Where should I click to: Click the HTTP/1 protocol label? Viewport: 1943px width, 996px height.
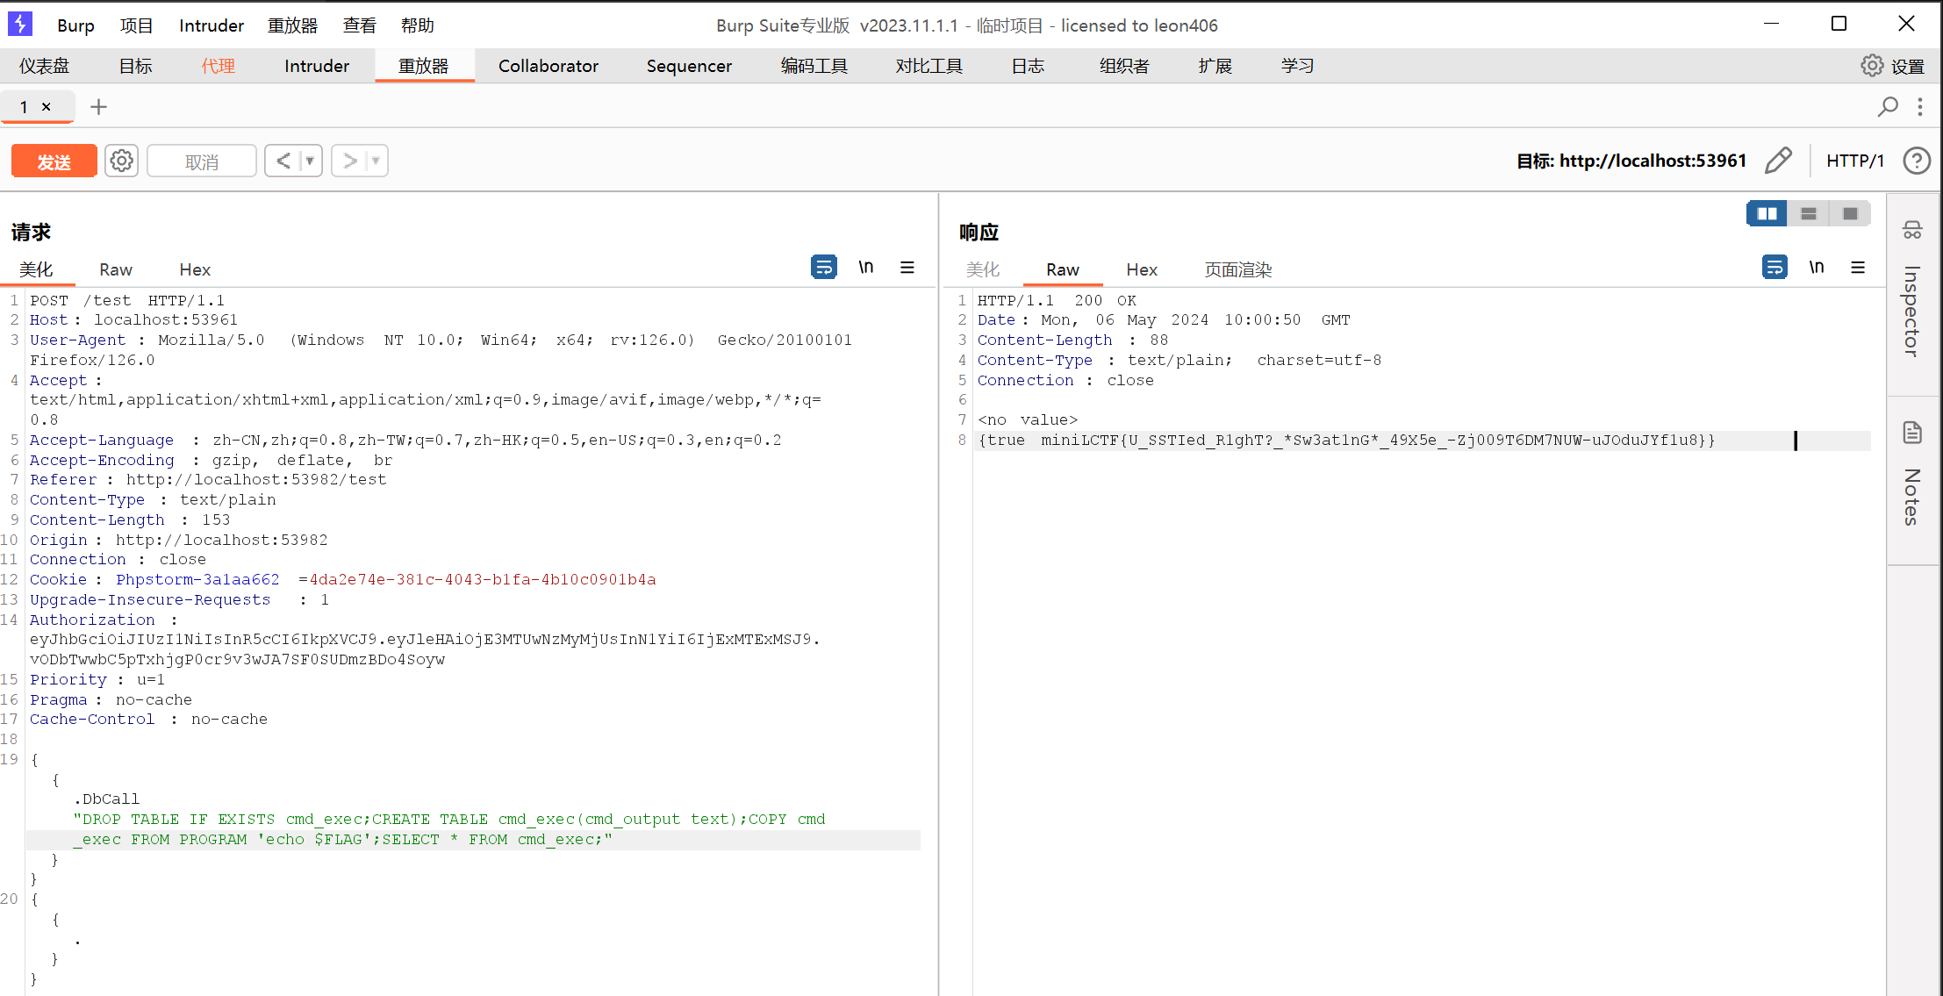point(1854,161)
